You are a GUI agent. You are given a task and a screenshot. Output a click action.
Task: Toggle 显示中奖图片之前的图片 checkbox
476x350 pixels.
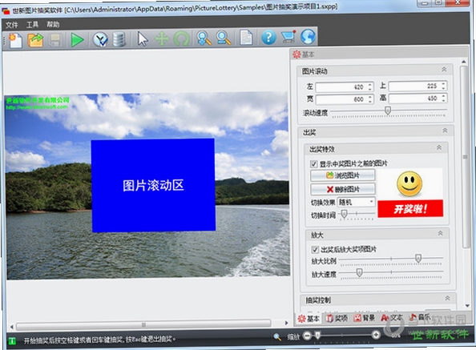(313, 164)
